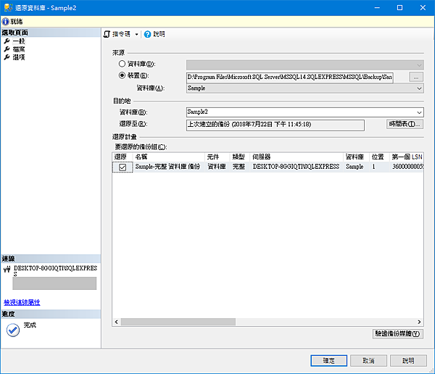Open the 時間表(T) timeline button

405,124
